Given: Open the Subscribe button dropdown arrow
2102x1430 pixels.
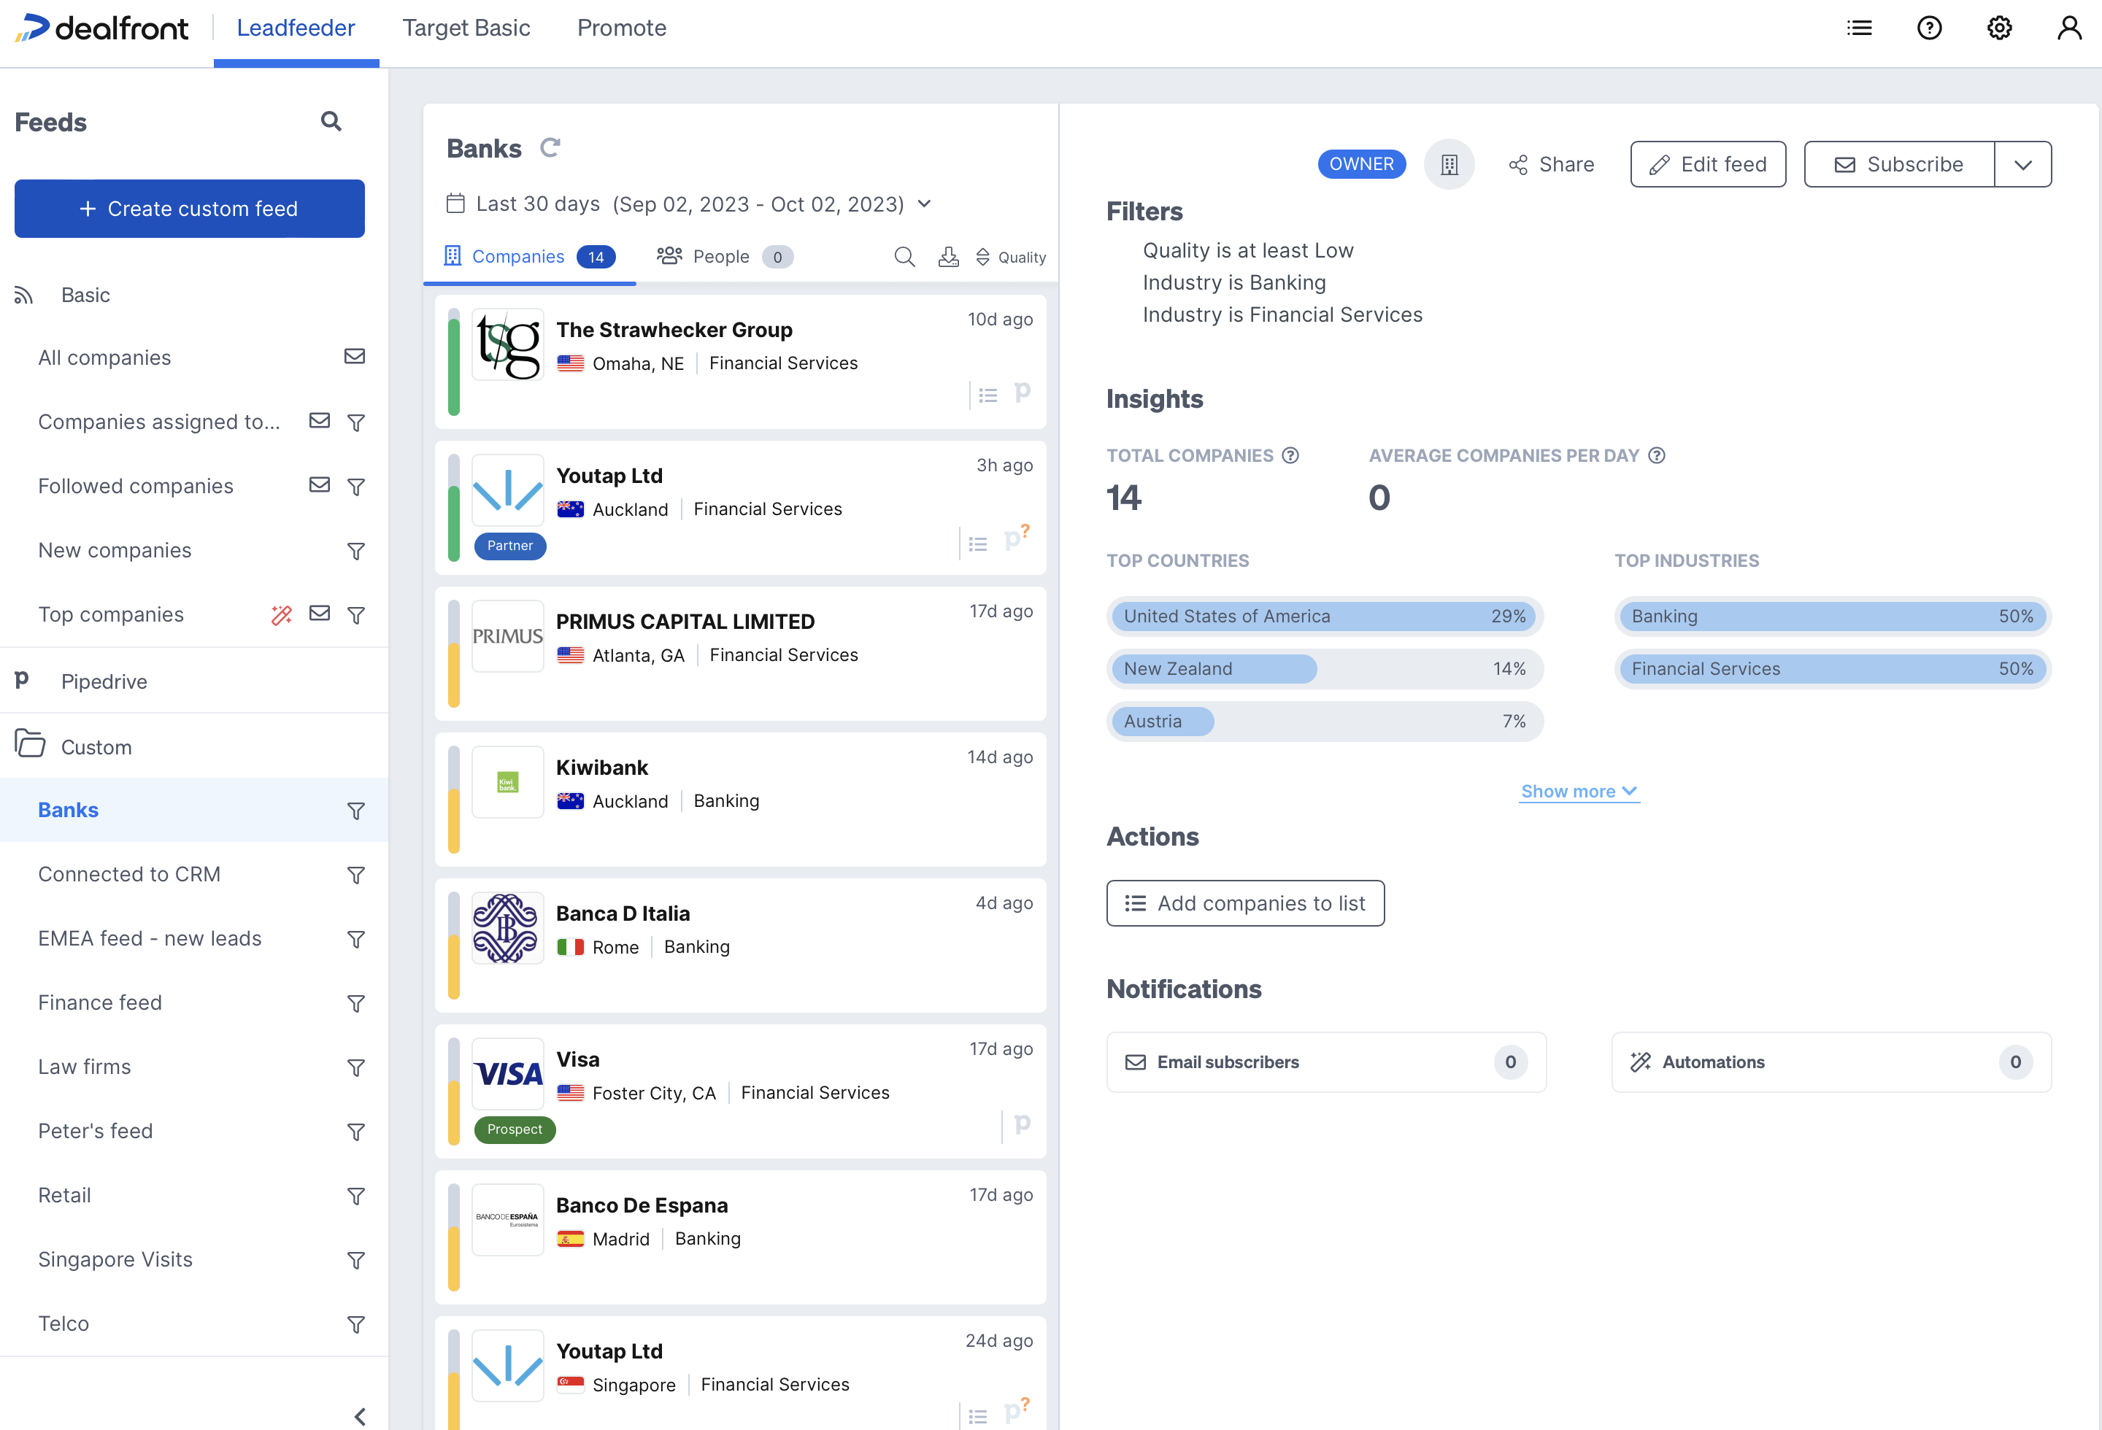Looking at the screenshot, I should pos(2022,164).
